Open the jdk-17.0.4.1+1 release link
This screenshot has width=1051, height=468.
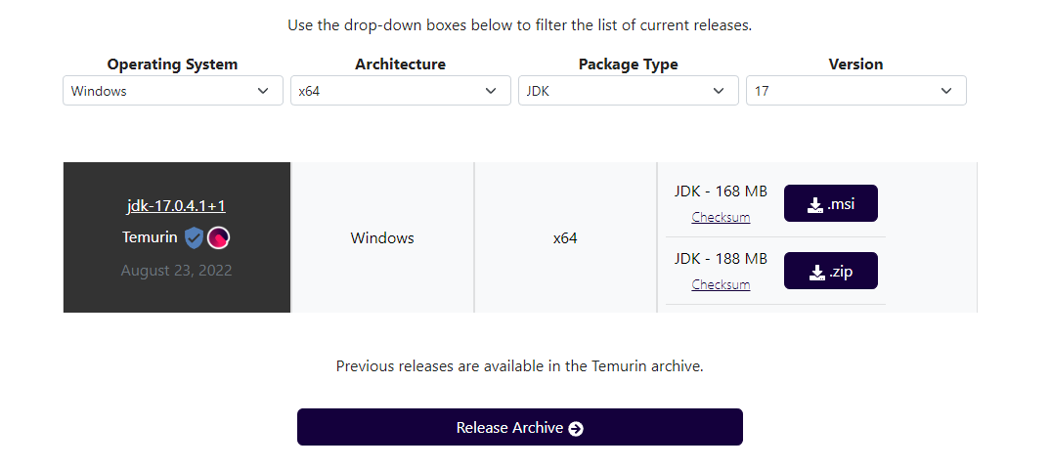pos(176,205)
